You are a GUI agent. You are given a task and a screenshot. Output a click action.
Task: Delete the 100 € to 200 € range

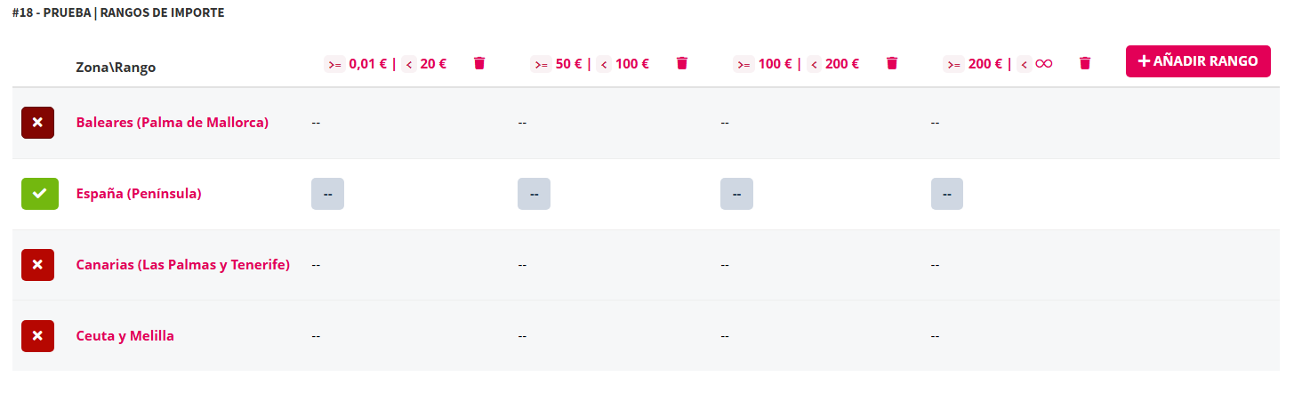[892, 63]
